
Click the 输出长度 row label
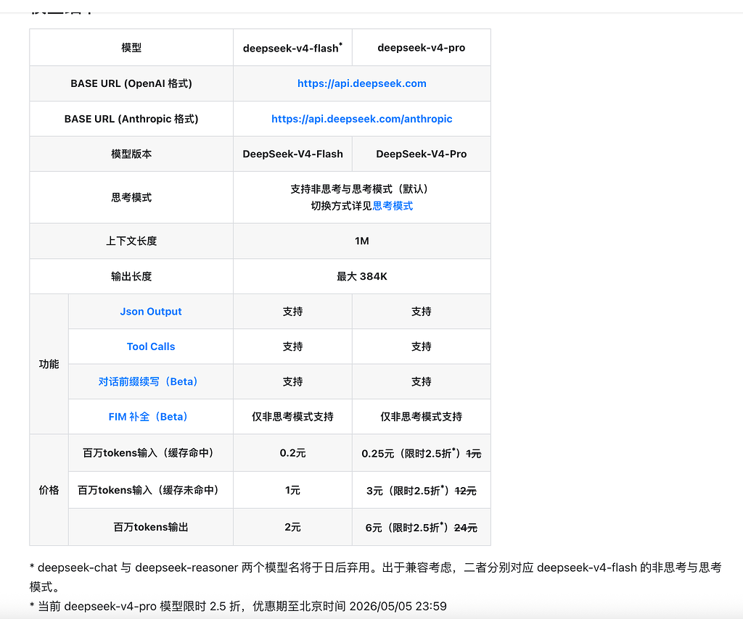(131, 276)
